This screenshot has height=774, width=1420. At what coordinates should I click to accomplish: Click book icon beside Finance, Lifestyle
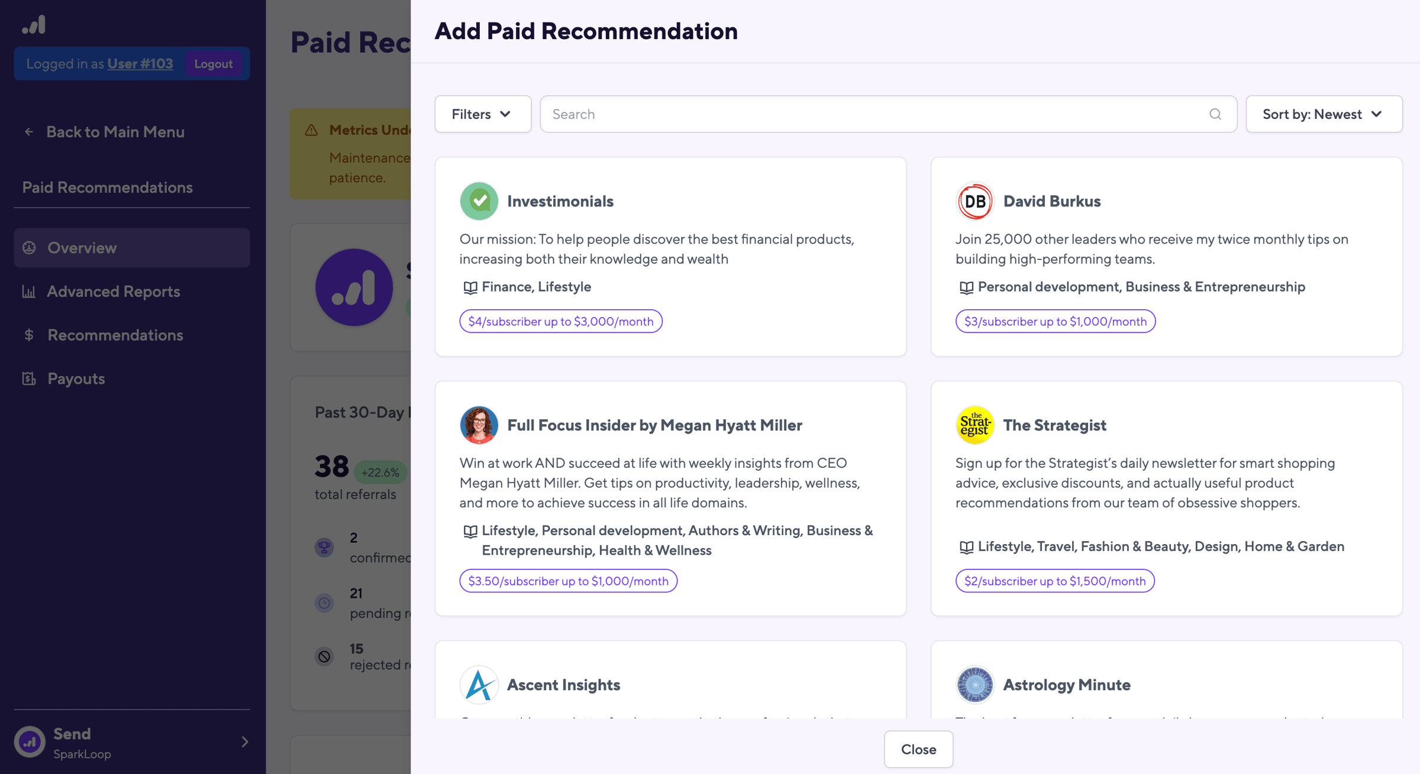[470, 287]
